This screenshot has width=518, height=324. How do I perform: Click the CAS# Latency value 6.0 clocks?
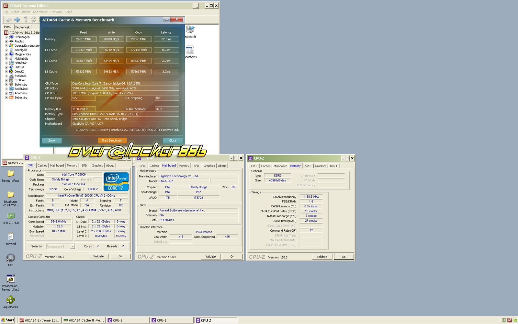[x=311, y=206]
